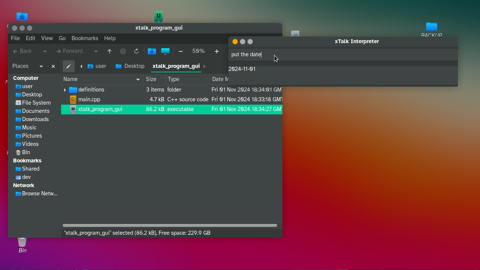The width and height of the screenshot is (480, 270).
Task: Open Documents in the sidebar
Action: [x=32, y=111]
